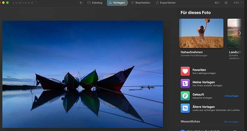Toggle the eye preview icon
The width and height of the screenshot is (247, 131).
(226, 3)
